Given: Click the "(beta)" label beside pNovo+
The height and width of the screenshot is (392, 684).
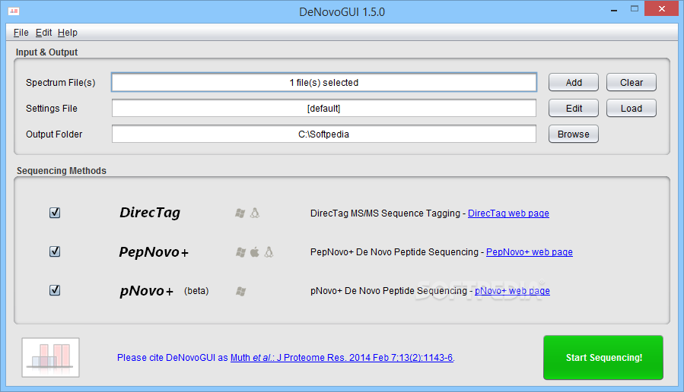Looking at the screenshot, I should pos(196,291).
